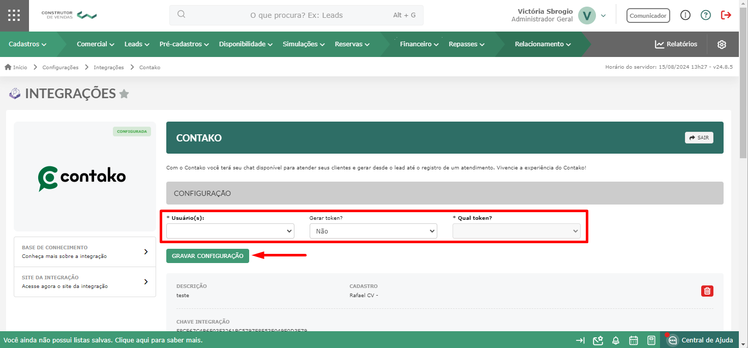Viewport: 748px width, 348px height.
Task: Click the search input field
Action: point(296,15)
